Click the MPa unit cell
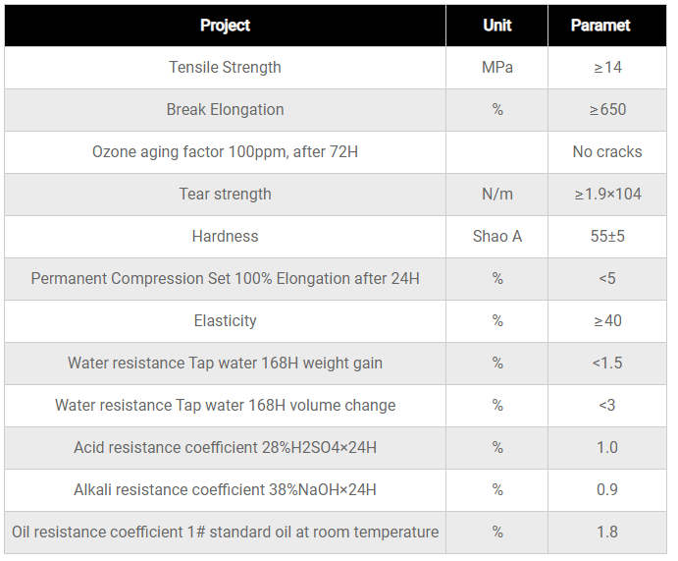 coord(496,68)
